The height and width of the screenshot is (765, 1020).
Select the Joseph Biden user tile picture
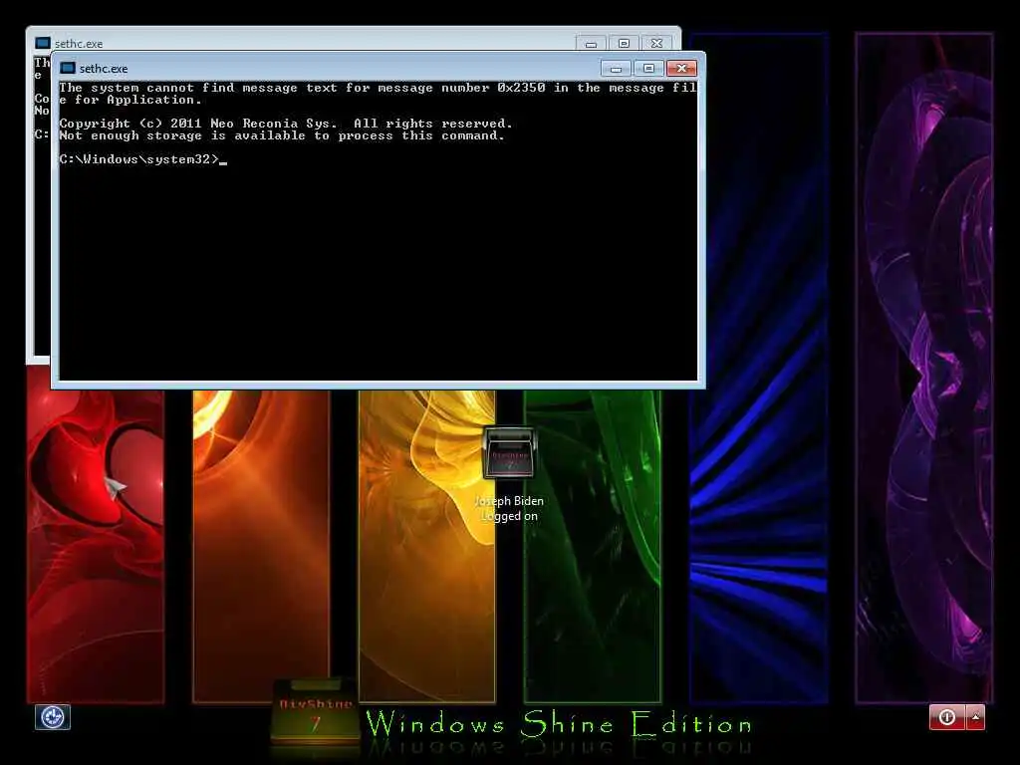509,453
